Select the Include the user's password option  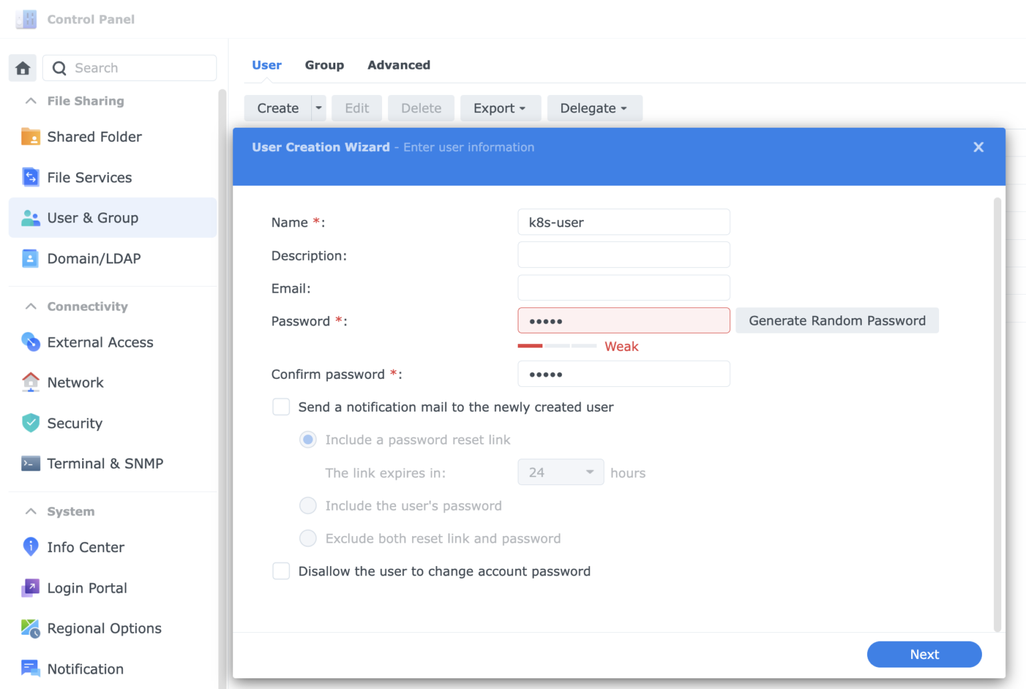308,506
